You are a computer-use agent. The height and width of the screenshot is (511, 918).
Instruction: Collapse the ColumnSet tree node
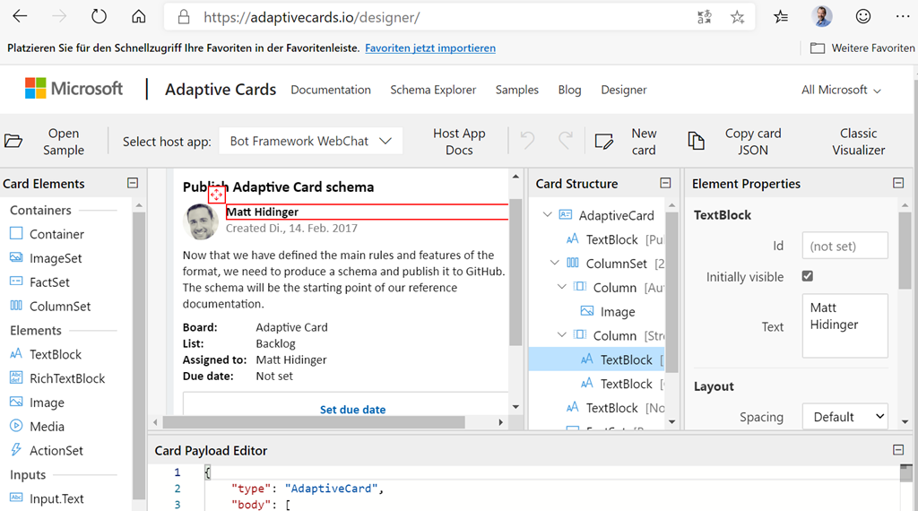coord(554,263)
